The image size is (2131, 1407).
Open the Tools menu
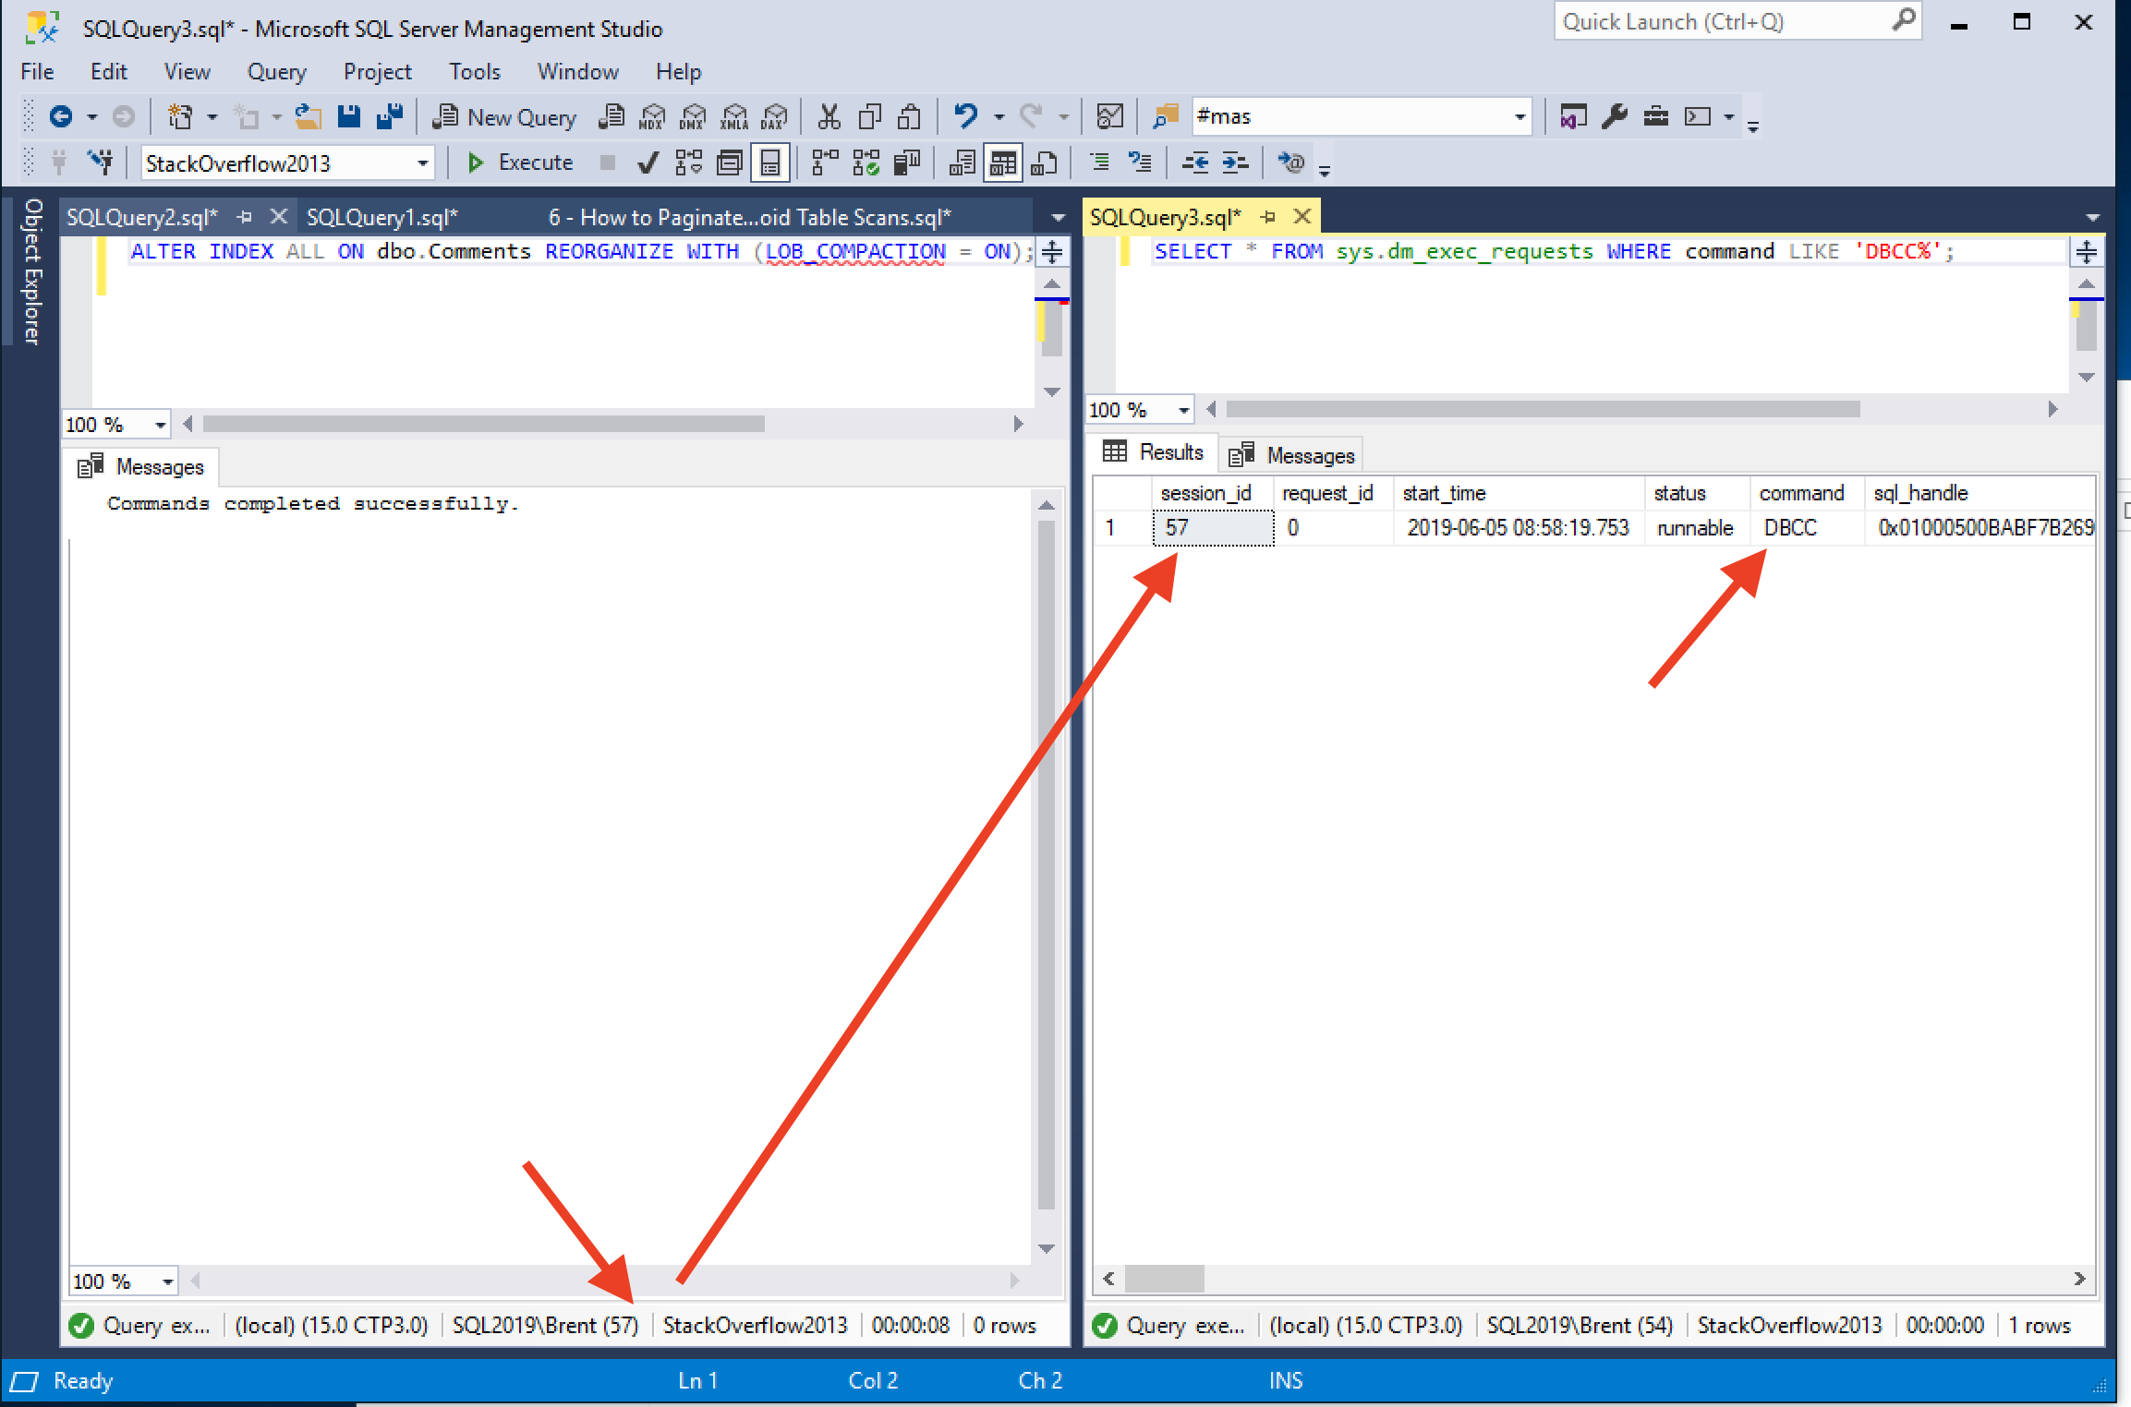click(475, 72)
